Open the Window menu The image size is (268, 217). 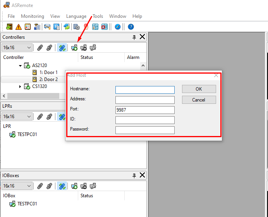pos(118,16)
